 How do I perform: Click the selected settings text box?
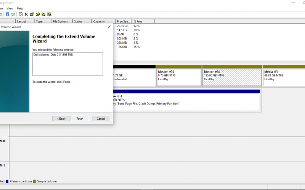tap(68, 64)
